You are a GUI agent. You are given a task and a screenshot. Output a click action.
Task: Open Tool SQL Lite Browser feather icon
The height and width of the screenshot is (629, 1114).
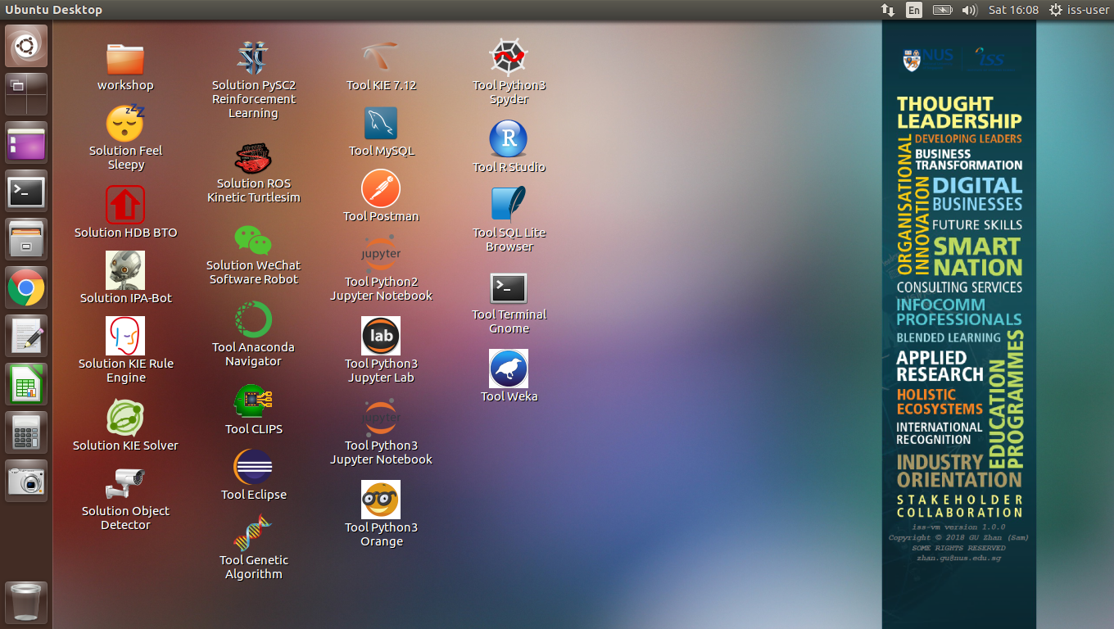click(509, 205)
